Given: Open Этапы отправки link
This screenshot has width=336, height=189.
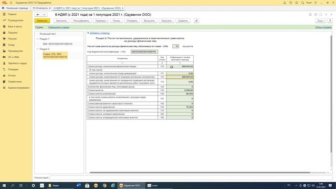Looking at the screenshot, I should [323, 27].
